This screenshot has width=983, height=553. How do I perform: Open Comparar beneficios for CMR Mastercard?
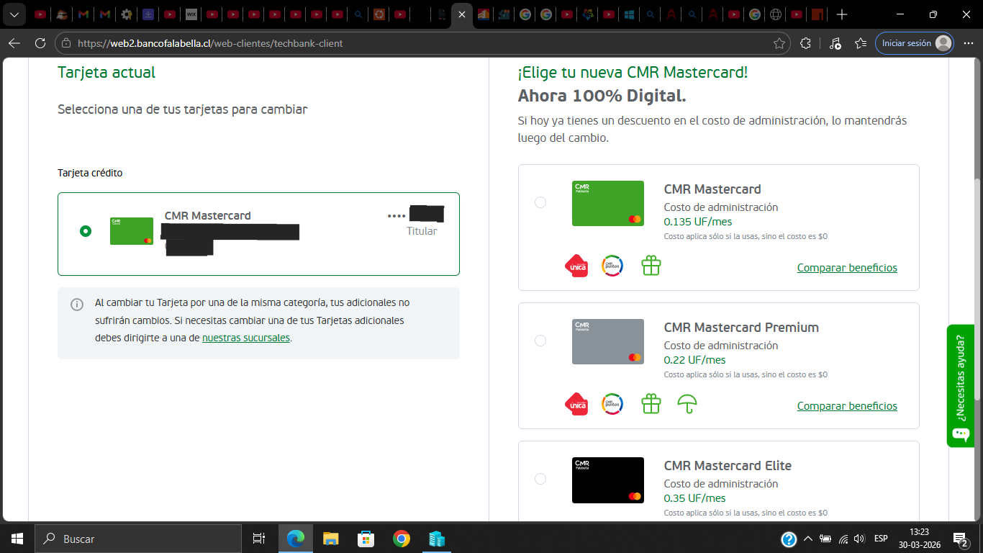click(847, 268)
